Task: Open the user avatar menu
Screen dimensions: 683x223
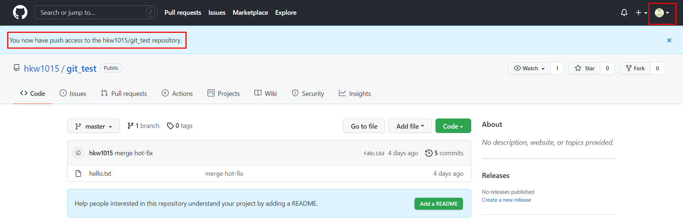Action: [x=662, y=13]
